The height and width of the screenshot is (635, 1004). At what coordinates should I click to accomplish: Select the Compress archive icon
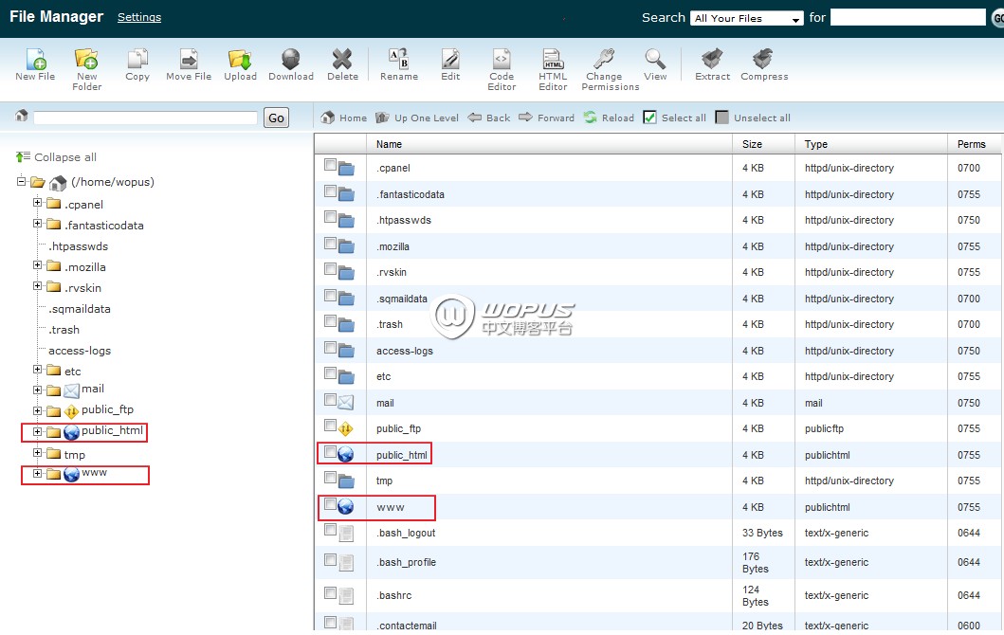(x=762, y=59)
